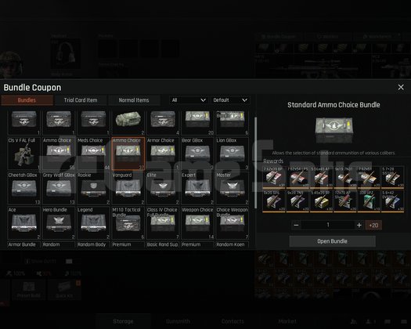Select the Ammo Choice bundle with 55 count

tap(59, 154)
